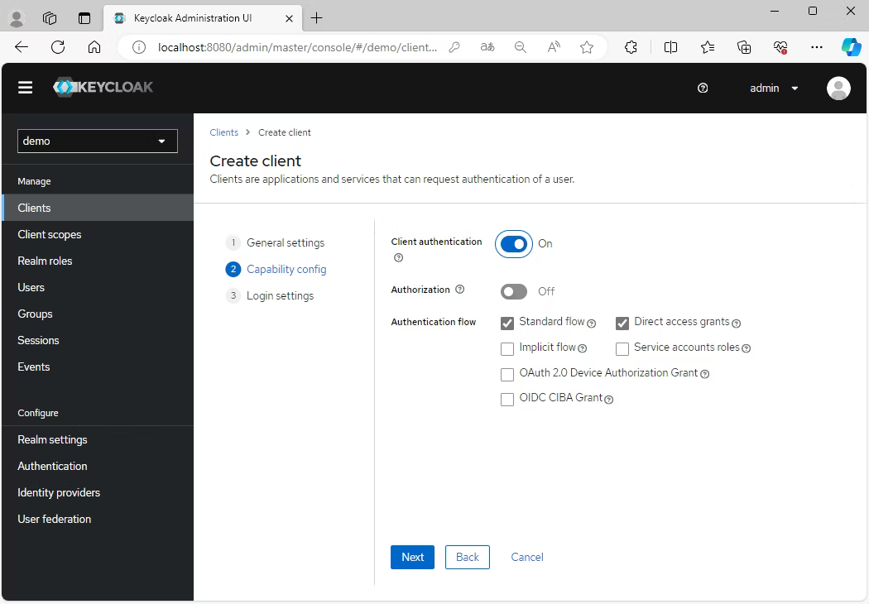This screenshot has height=604, width=869.
Task: Check the Service accounts roles checkbox
Action: [x=622, y=349]
